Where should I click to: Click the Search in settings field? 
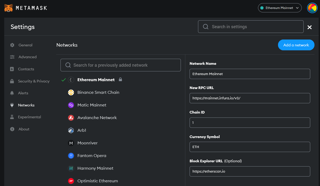[x=251, y=26]
